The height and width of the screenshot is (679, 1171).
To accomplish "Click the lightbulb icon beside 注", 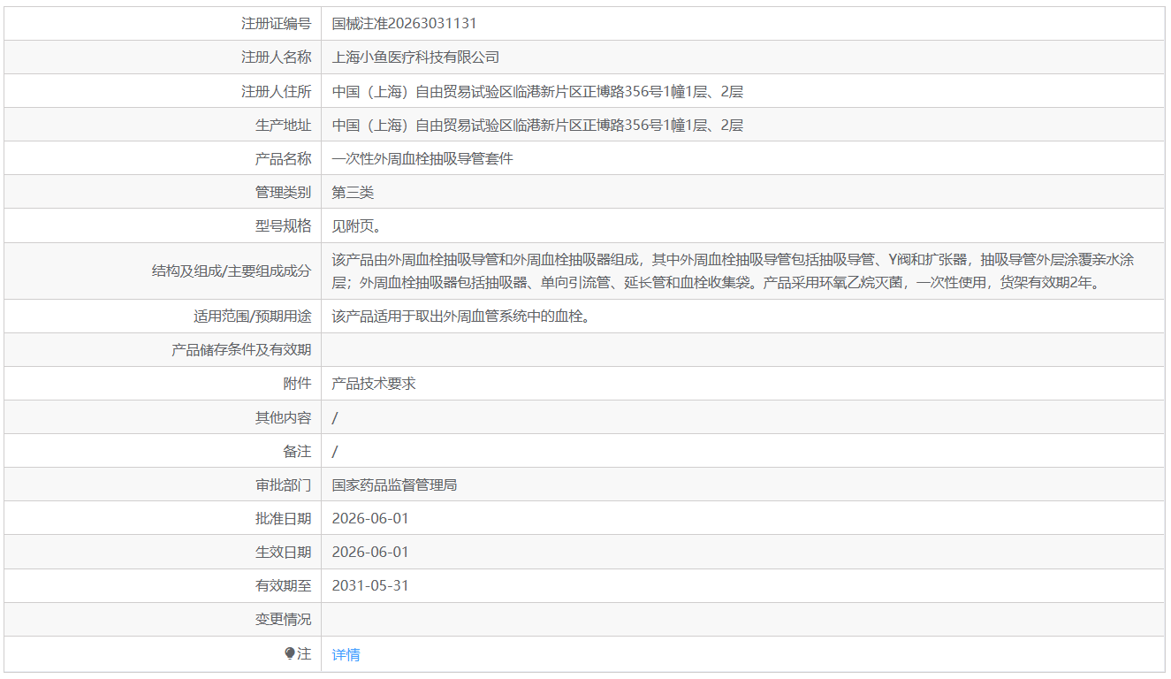I will pos(290,653).
